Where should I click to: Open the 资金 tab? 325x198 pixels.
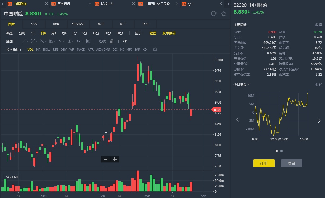pyautogui.click(x=146, y=24)
